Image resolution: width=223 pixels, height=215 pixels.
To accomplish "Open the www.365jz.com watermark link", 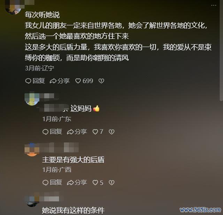I will [x=200, y=209].
